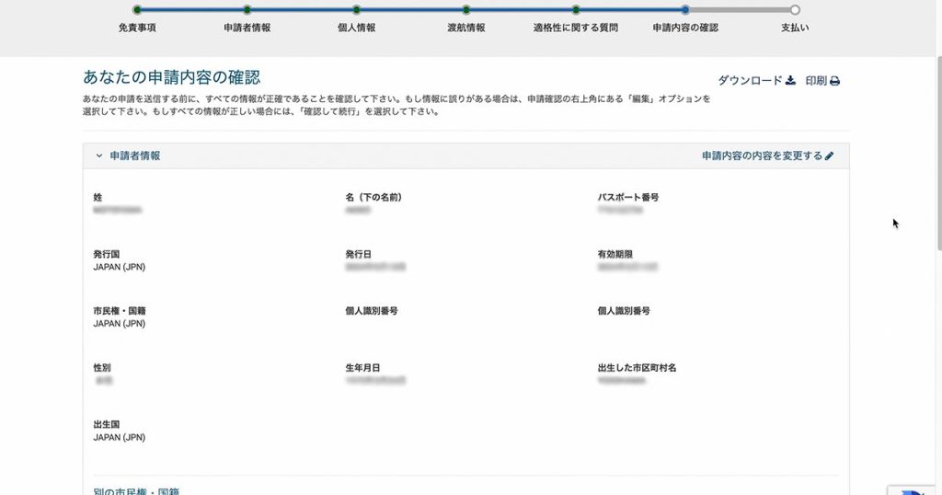
Task: Click the pencil edit icon
Action: (x=829, y=156)
